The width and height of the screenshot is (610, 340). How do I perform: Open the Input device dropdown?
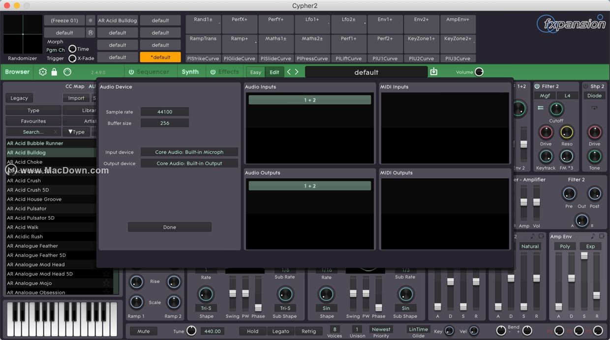point(189,152)
